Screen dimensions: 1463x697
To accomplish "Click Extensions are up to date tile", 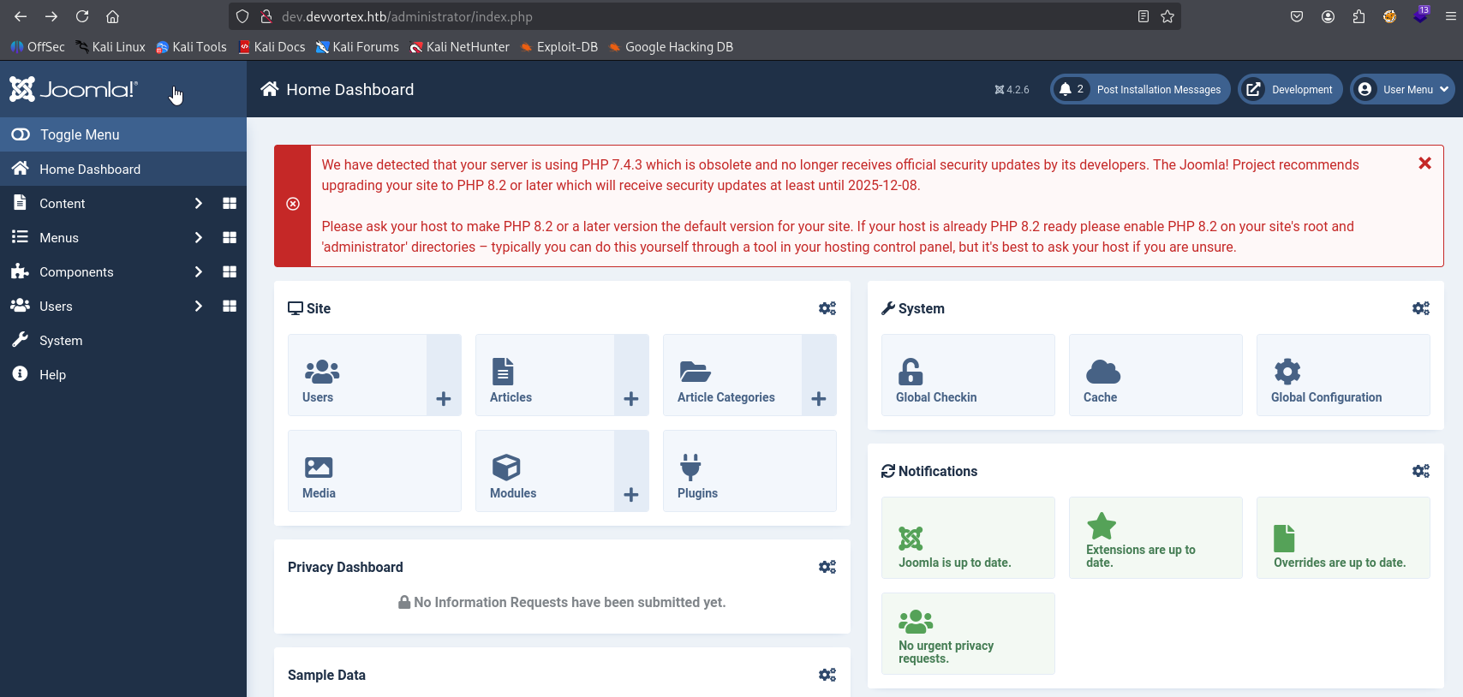I will point(1155,538).
